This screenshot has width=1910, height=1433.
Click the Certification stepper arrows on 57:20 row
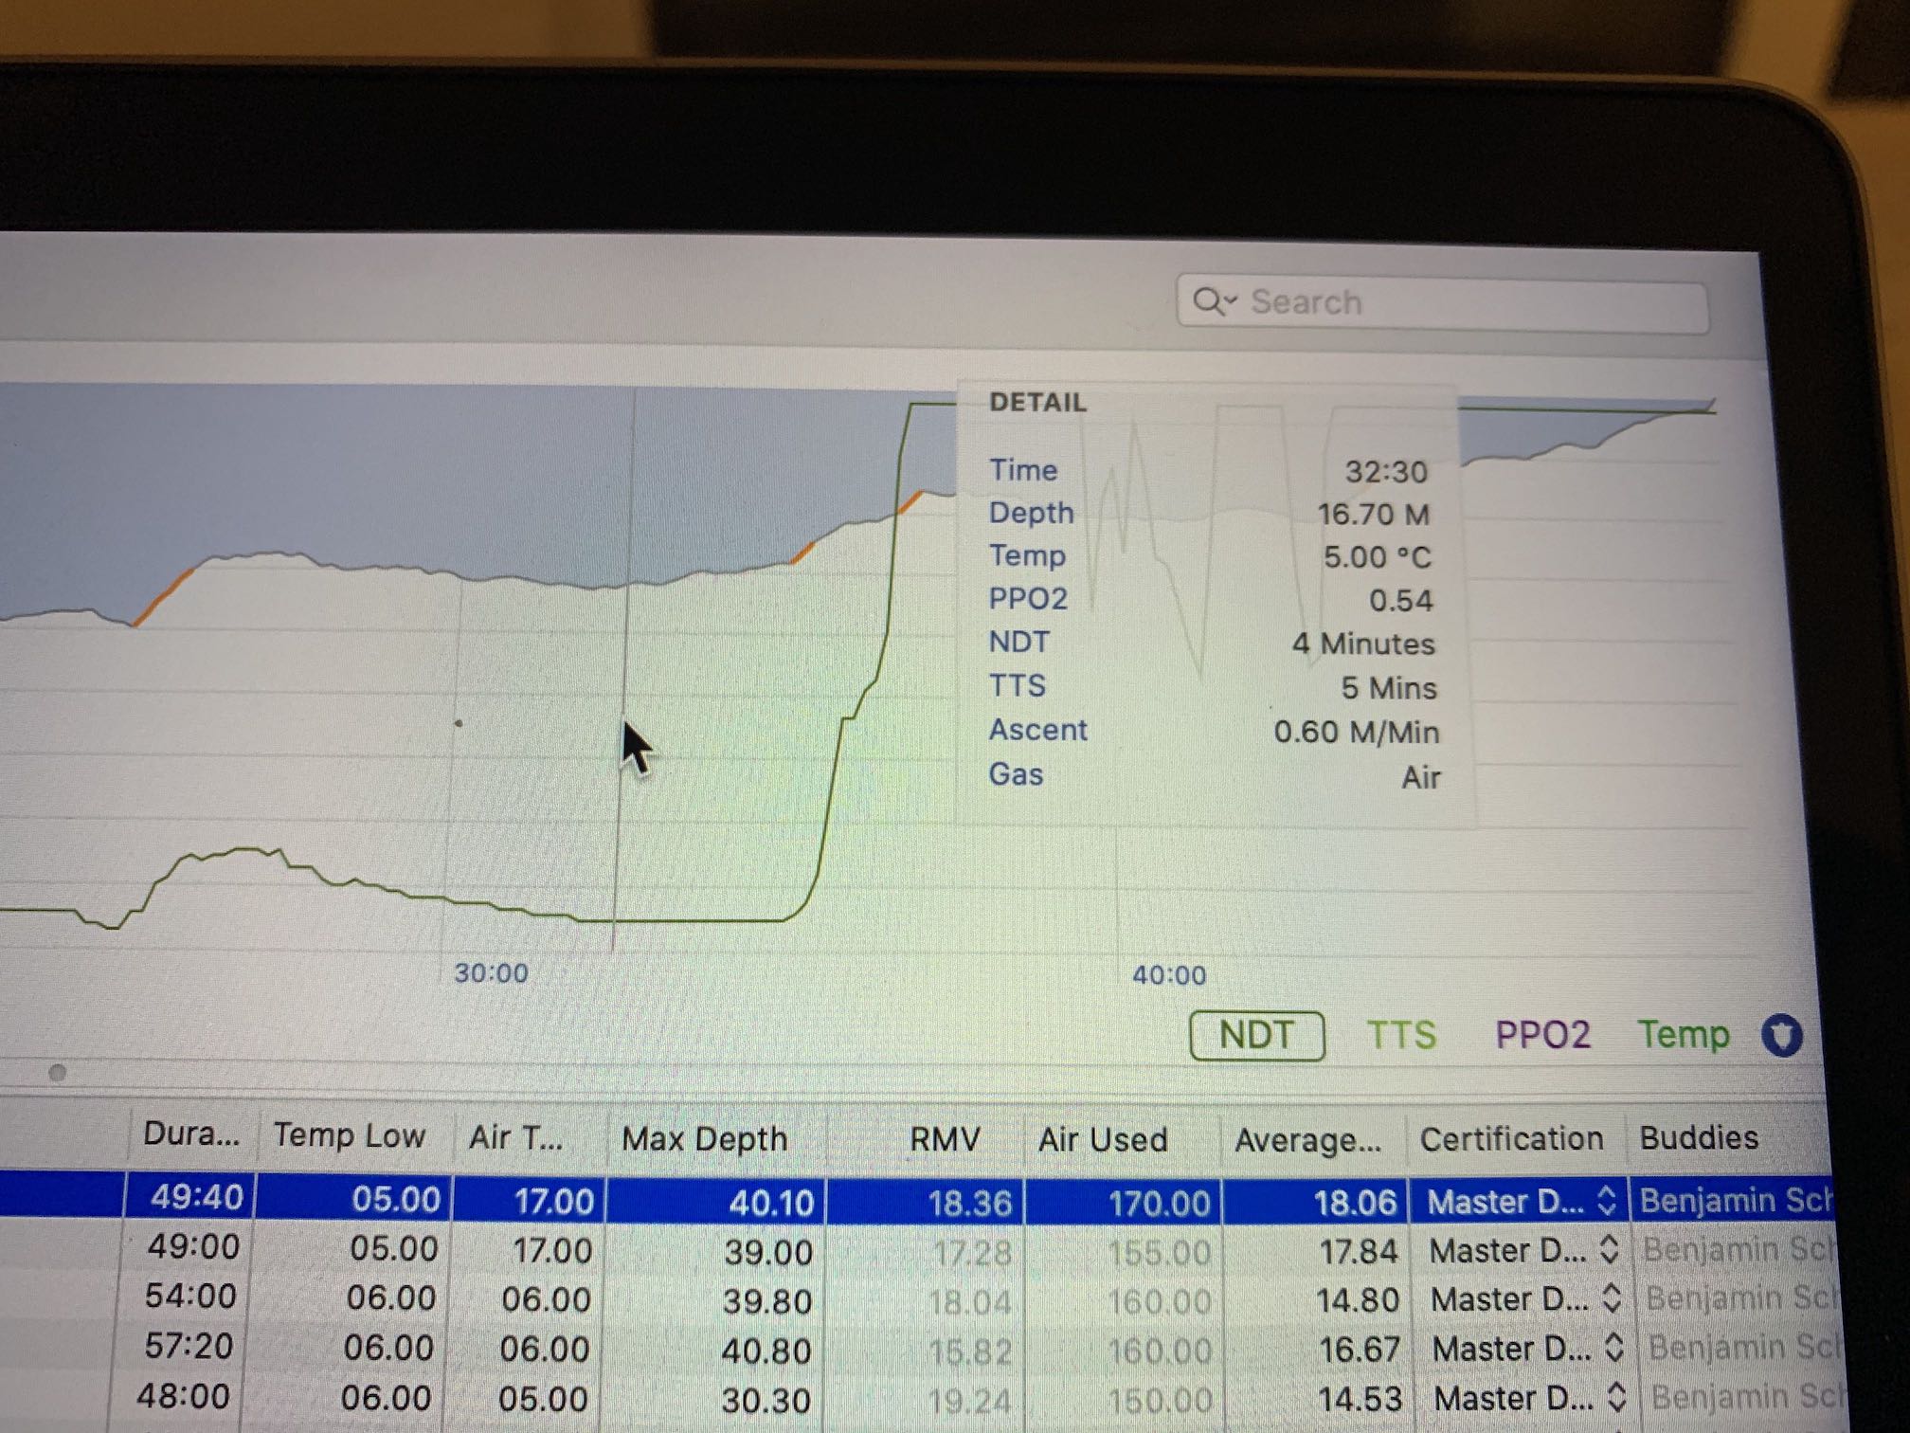pos(1614,1349)
